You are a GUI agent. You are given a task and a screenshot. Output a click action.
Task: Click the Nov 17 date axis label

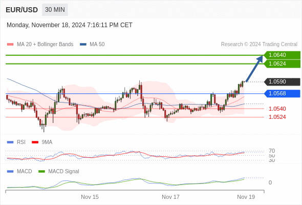pos(170,197)
